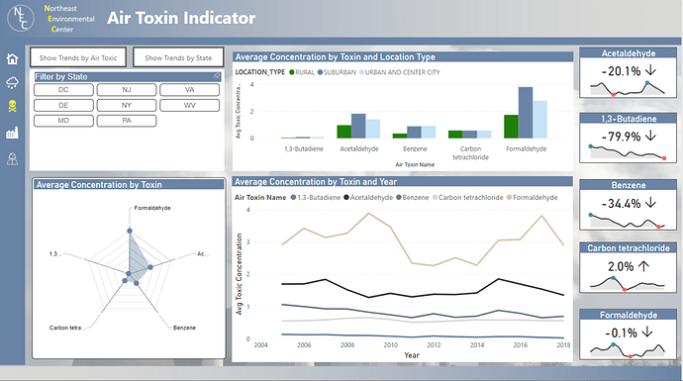The height and width of the screenshot is (381, 683).
Task: Click the 2.0% Carbon tetrachloride value
Action: point(621,266)
